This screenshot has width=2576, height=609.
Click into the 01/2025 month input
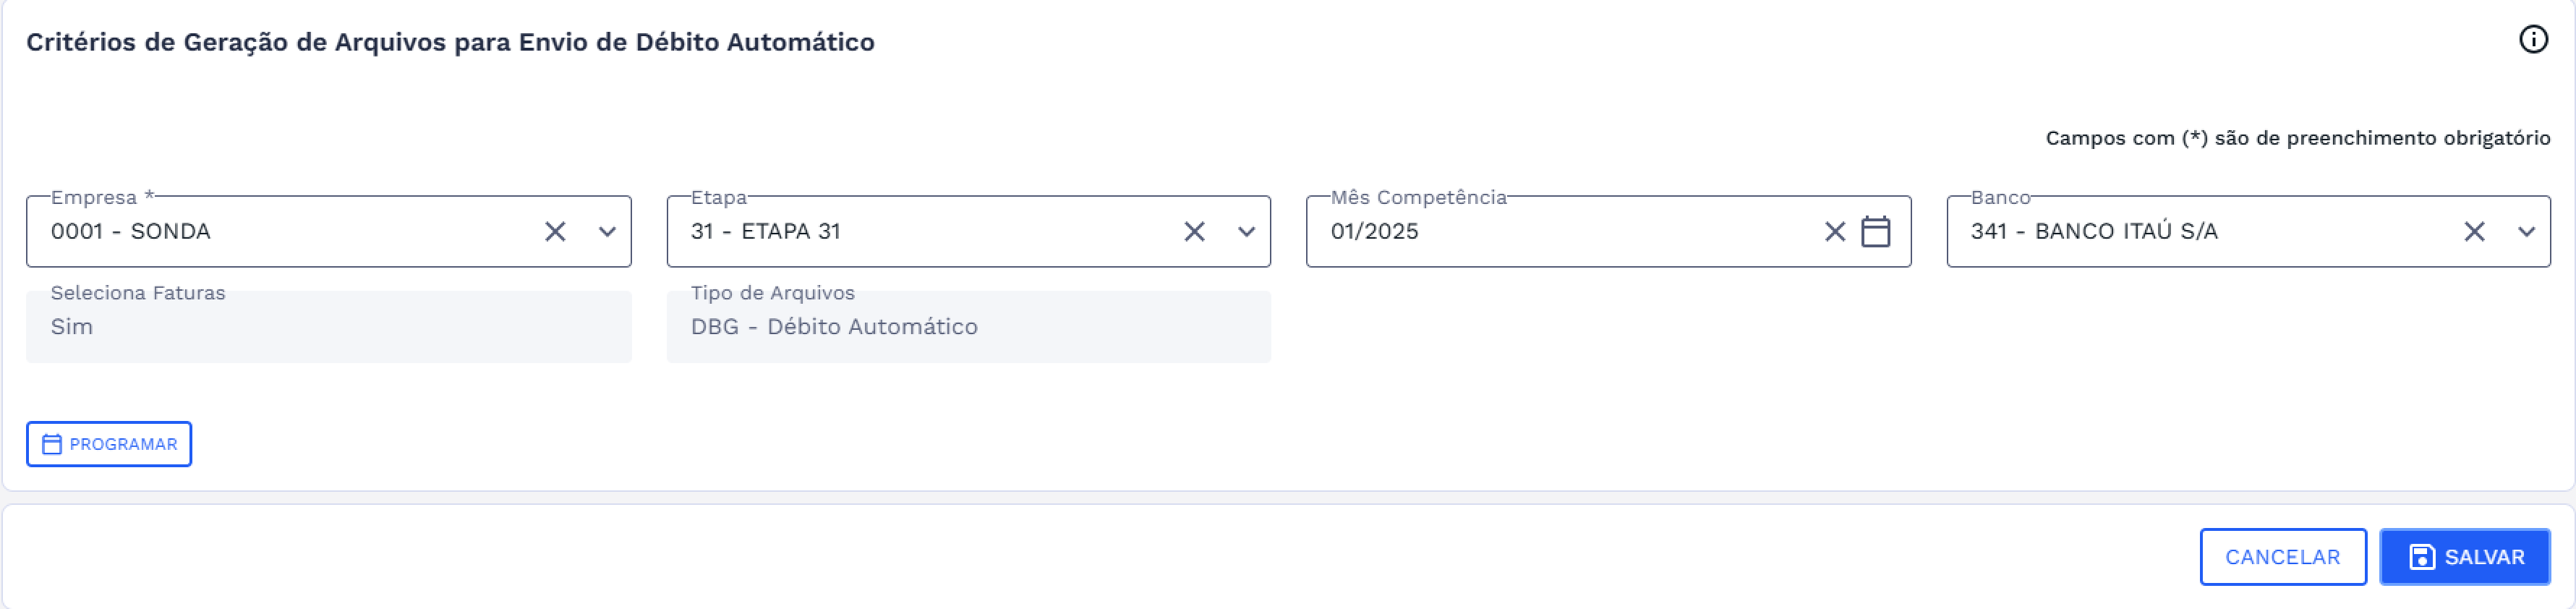1560,232
